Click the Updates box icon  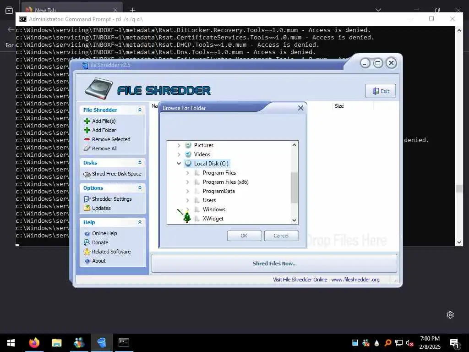pos(87,208)
